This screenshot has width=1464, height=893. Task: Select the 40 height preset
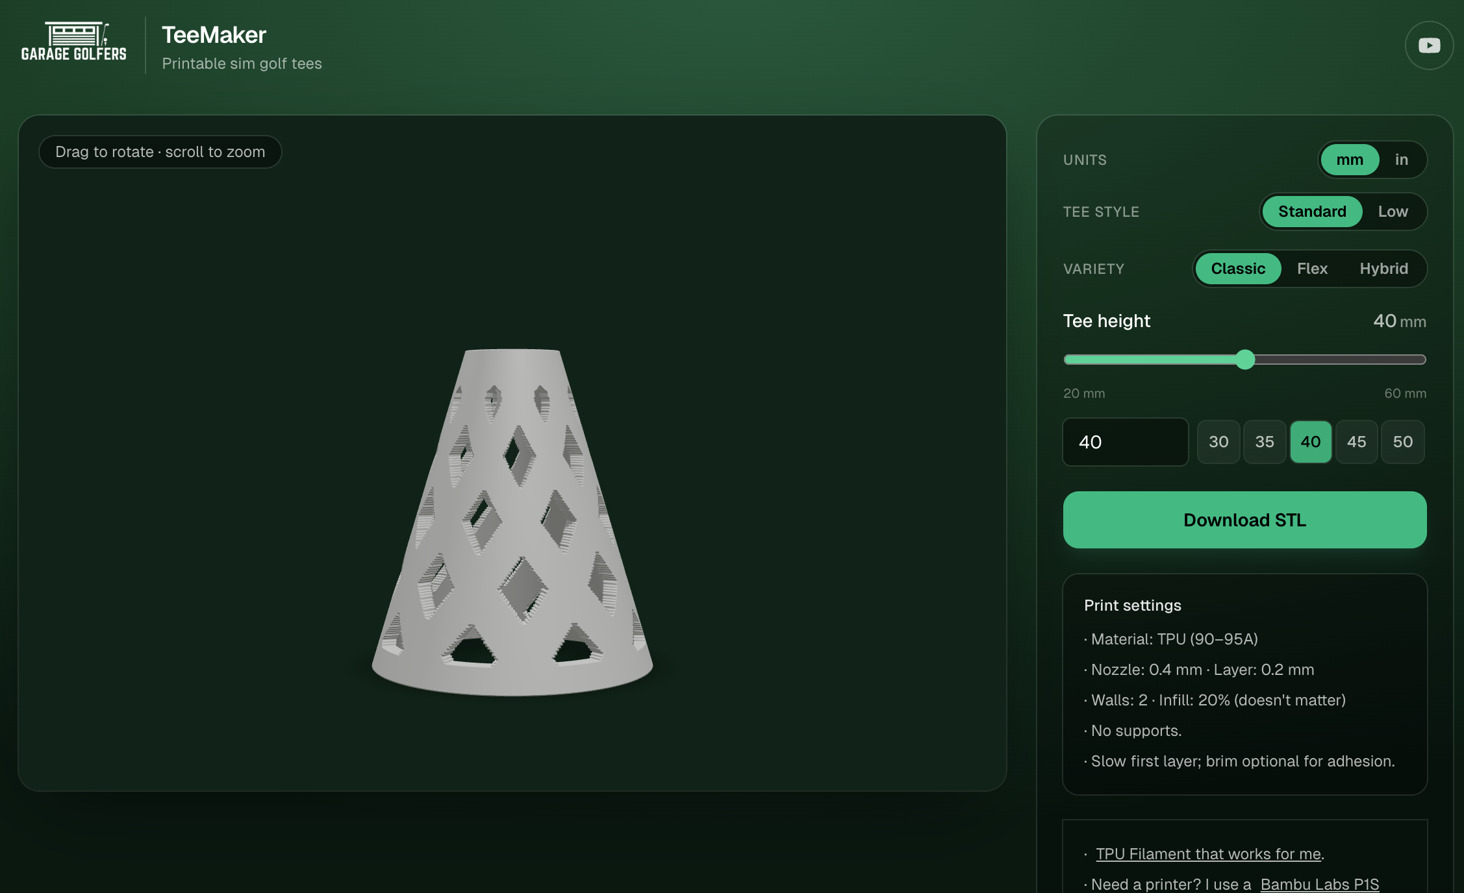(1310, 442)
